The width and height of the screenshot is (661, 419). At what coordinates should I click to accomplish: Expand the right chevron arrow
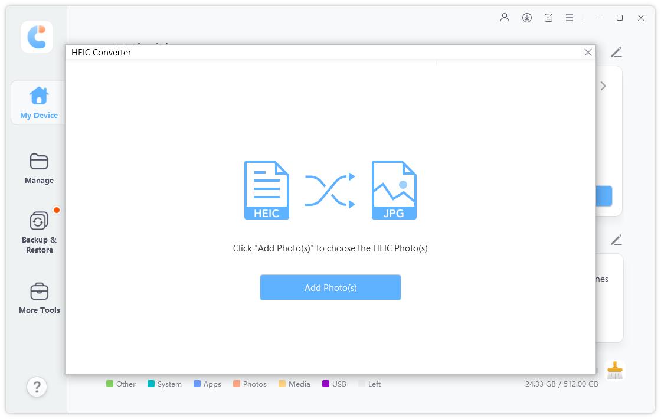tap(603, 86)
